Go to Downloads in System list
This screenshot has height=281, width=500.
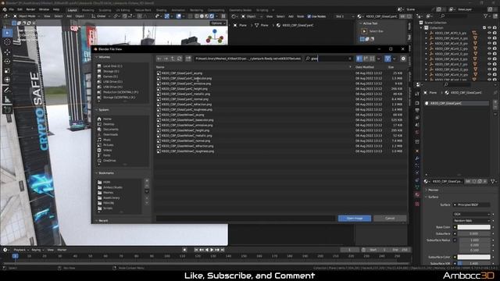click(x=110, y=134)
